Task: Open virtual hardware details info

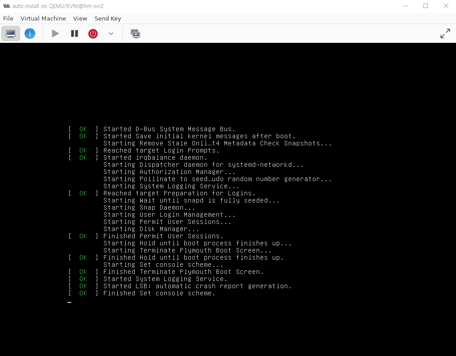Action: pyautogui.click(x=30, y=33)
